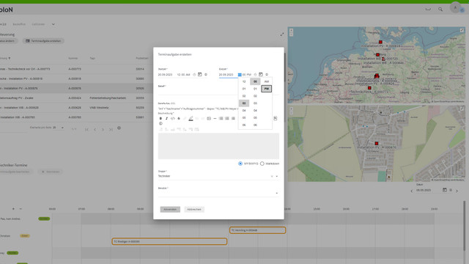This screenshot has width=469, height=264.
Task: Click the clock icon next to end time
Action: click(255, 75)
